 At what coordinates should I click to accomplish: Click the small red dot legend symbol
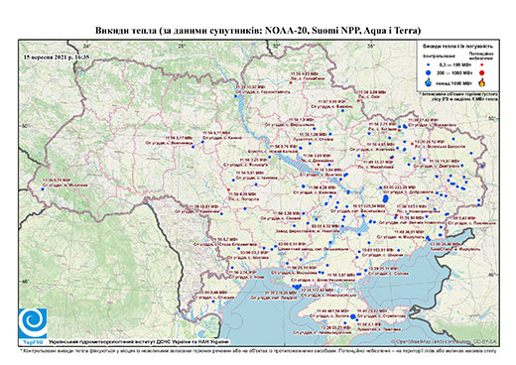482,64
